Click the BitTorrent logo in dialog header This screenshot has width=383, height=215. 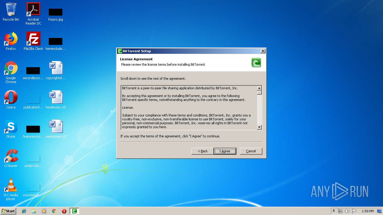pyautogui.click(x=256, y=63)
